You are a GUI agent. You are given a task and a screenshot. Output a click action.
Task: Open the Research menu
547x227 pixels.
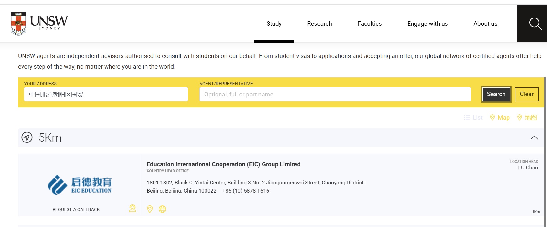[x=320, y=24]
